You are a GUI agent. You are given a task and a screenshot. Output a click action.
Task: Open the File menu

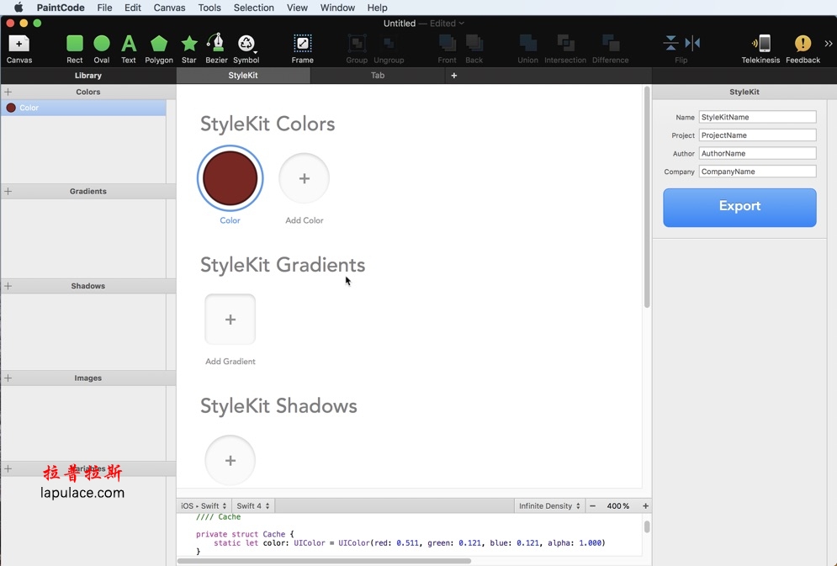pyautogui.click(x=104, y=8)
